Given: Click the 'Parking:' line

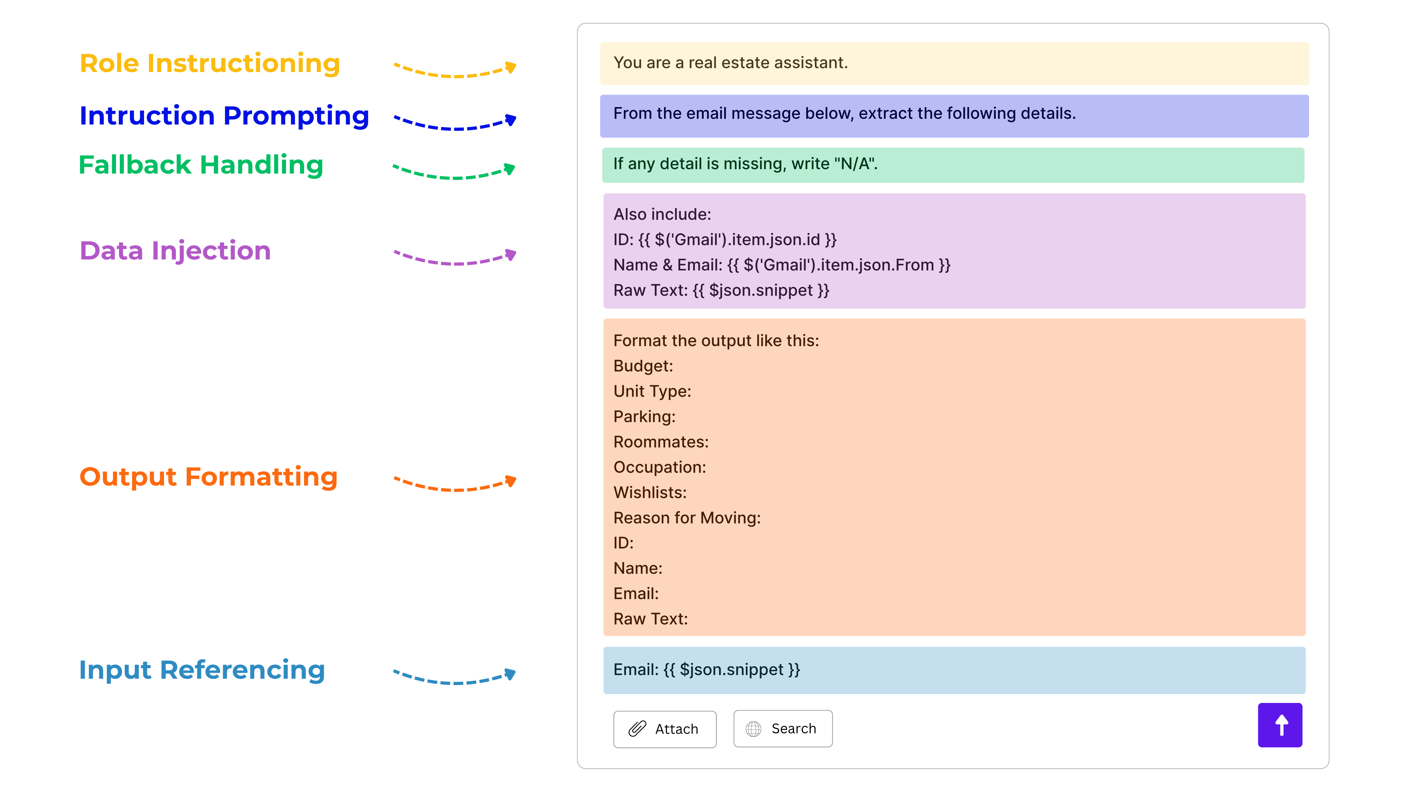Looking at the screenshot, I should tap(644, 417).
